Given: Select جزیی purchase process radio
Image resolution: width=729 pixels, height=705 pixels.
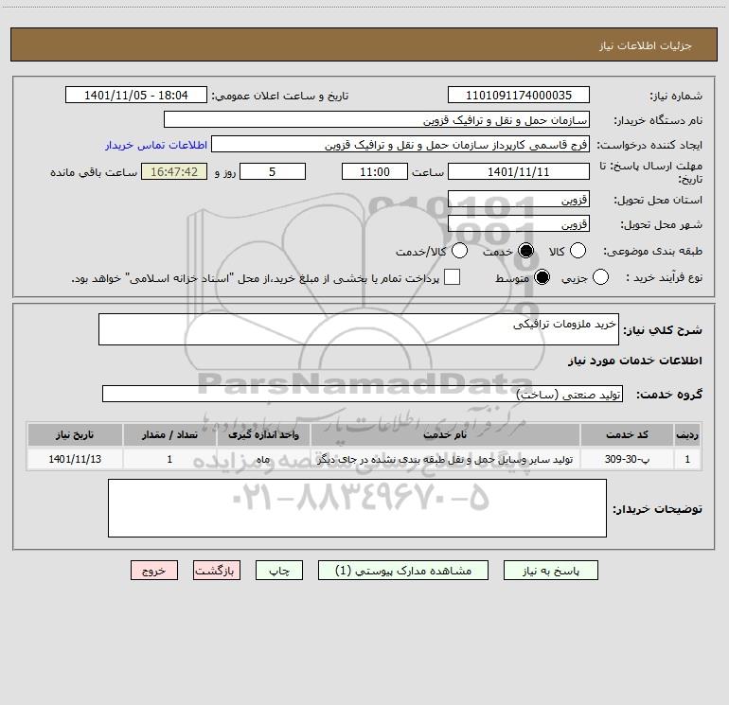Looking at the screenshot, I should coord(600,277).
